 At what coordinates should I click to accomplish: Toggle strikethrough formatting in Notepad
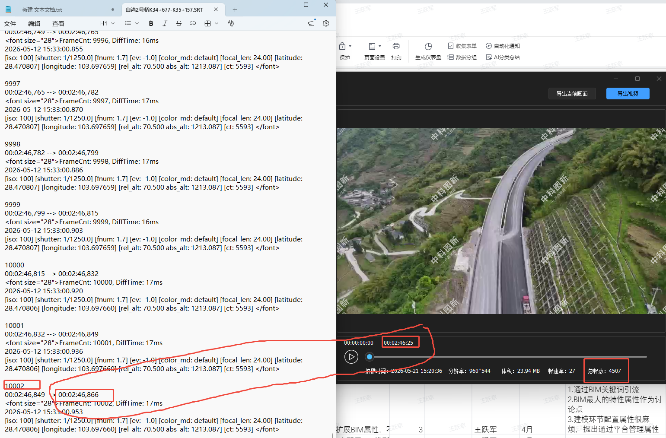[x=178, y=23]
